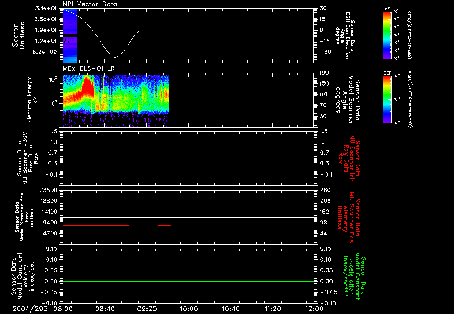This screenshot has width=454, height=314.
Task: Click the 10:00 time axis label
Action: pos(189,309)
